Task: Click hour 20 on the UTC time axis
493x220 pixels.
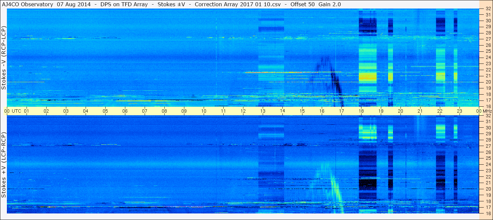Action: pos(401,111)
